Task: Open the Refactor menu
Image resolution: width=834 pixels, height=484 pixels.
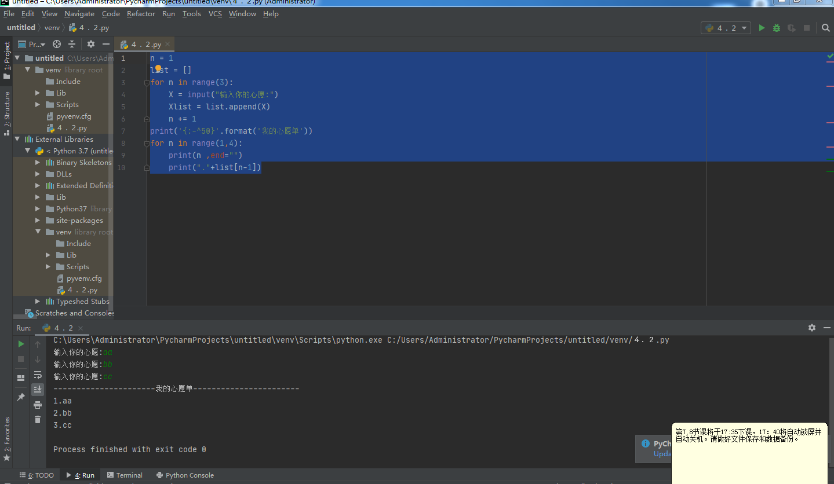Action: (141, 14)
